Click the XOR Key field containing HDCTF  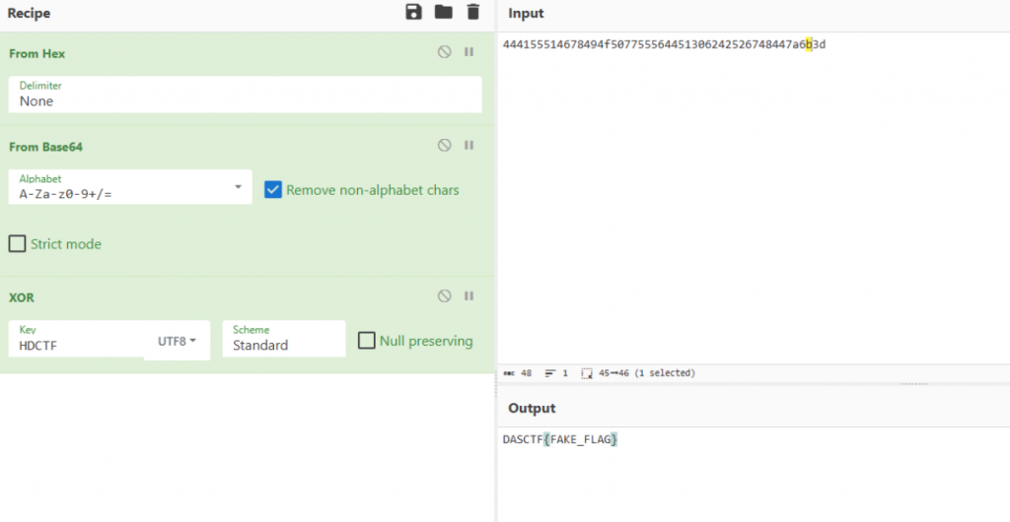76,339
